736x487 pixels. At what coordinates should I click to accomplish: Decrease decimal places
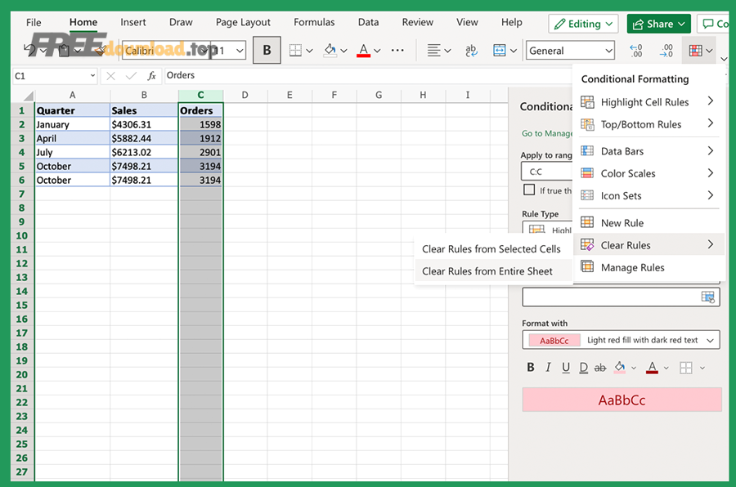point(636,50)
